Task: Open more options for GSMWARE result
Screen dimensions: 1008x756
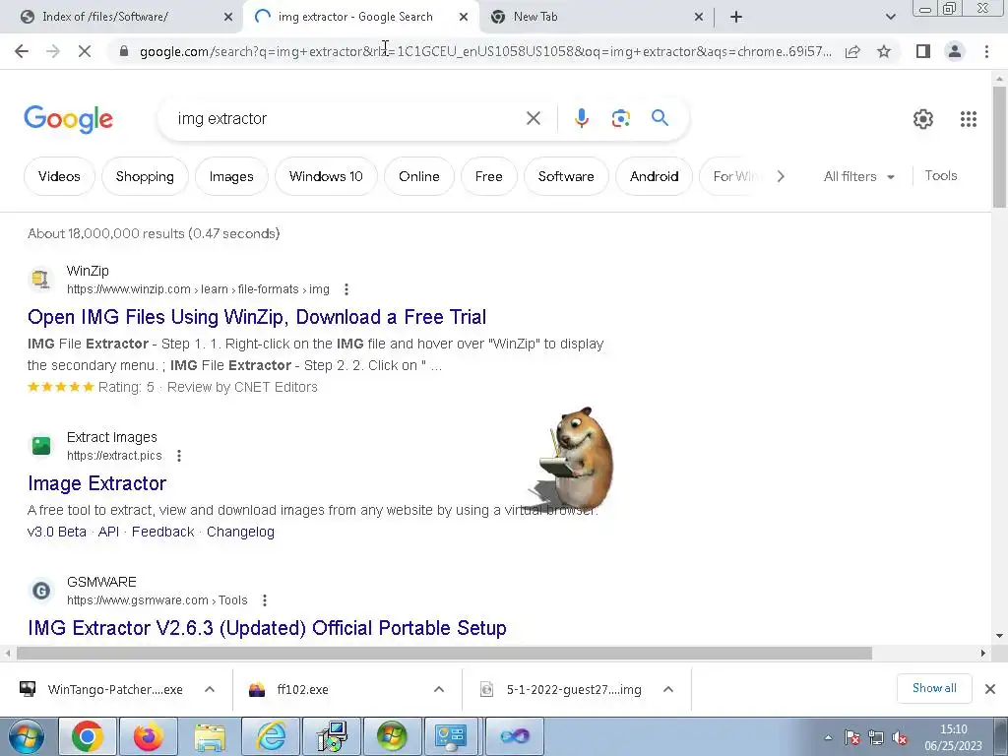Action: (265, 600)
